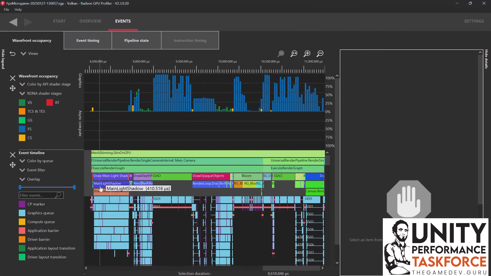Click the reset views undo icon
Screen dimensions: 491x276
pos(12,53)
